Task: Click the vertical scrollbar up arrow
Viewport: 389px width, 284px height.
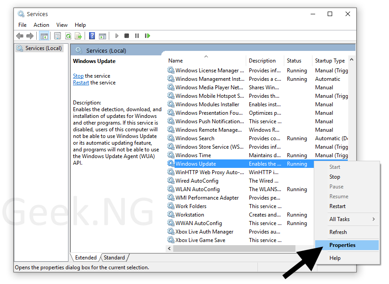Action: point(351,60)
